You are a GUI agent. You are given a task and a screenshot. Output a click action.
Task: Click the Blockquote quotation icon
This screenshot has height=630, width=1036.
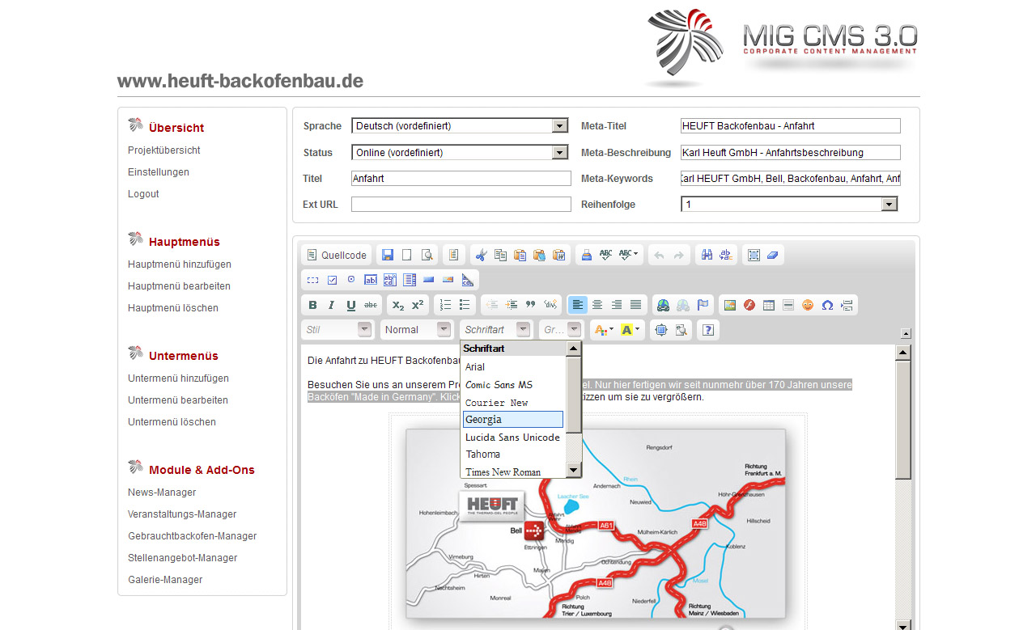(x=531, y=305)
